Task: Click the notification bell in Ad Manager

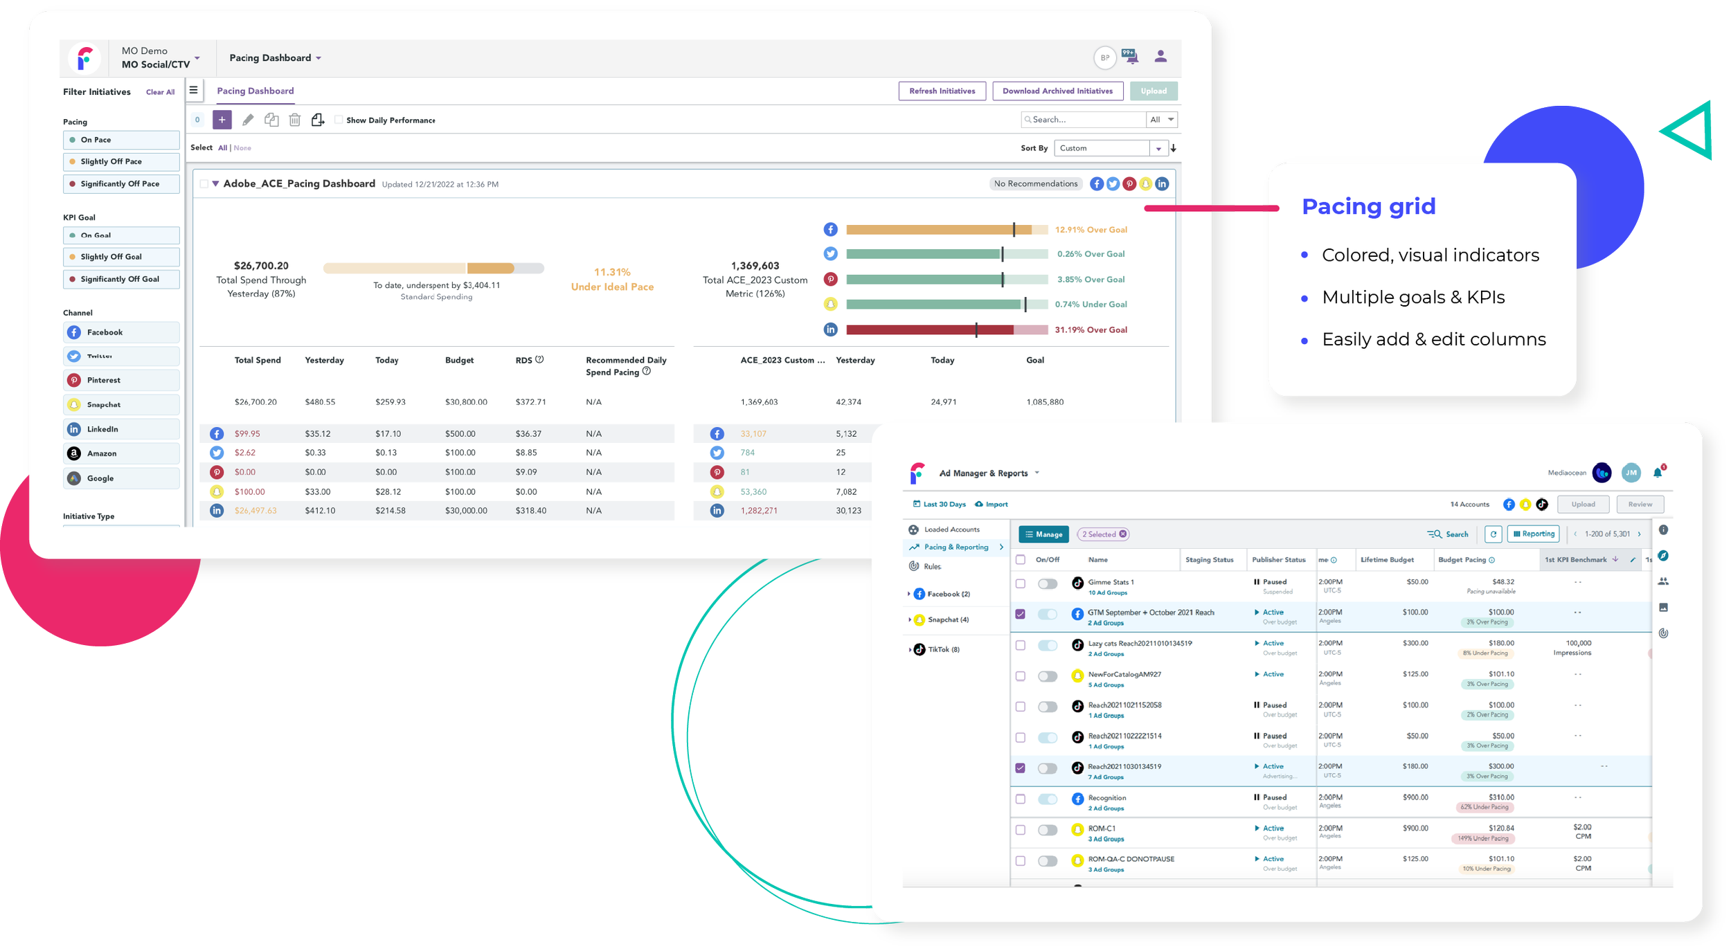Action: tap(1657, 473)
